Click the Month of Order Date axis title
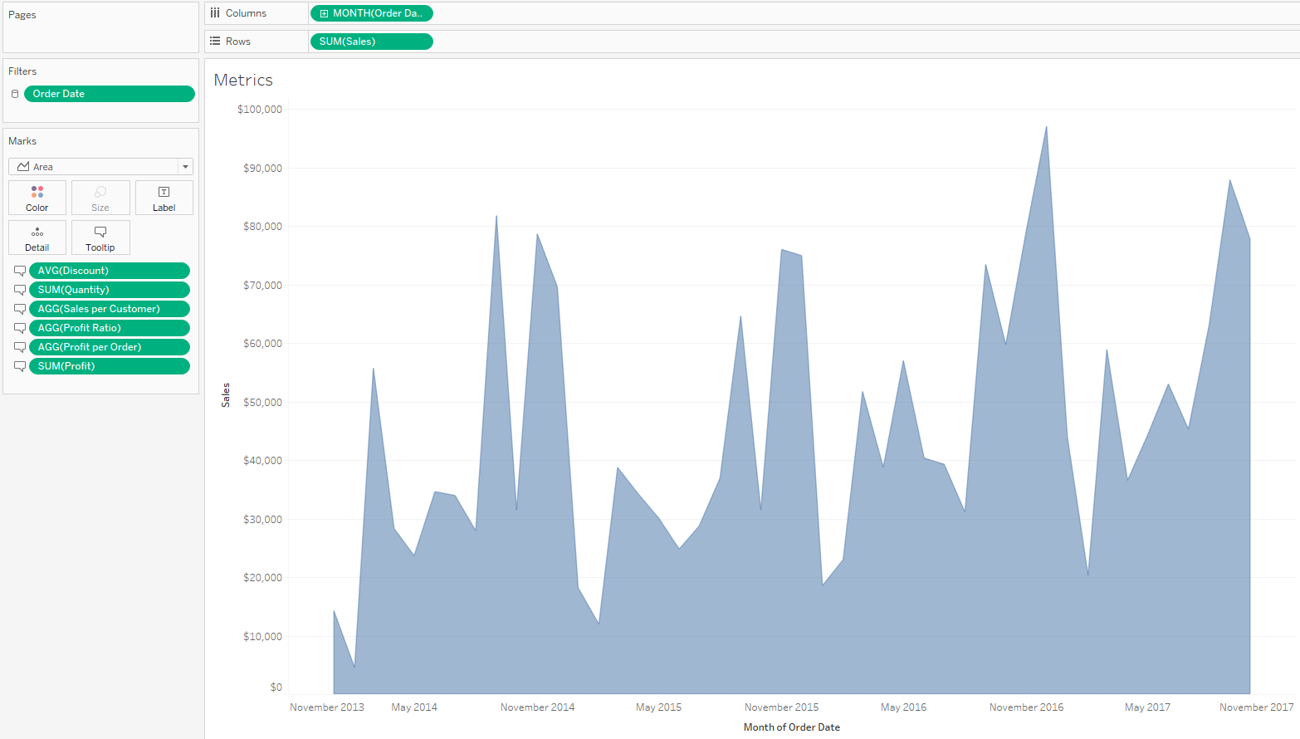1300x739 pixels. click(792, 727)
